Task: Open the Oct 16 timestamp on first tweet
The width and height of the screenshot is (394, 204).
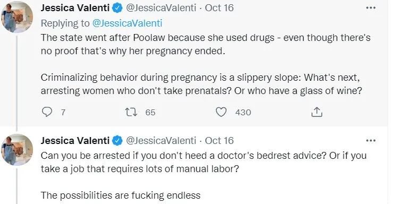Action: (x=219, y=8)
